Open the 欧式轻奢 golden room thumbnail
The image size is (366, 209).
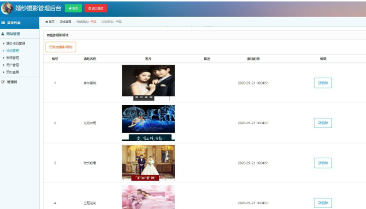(148, 163)
